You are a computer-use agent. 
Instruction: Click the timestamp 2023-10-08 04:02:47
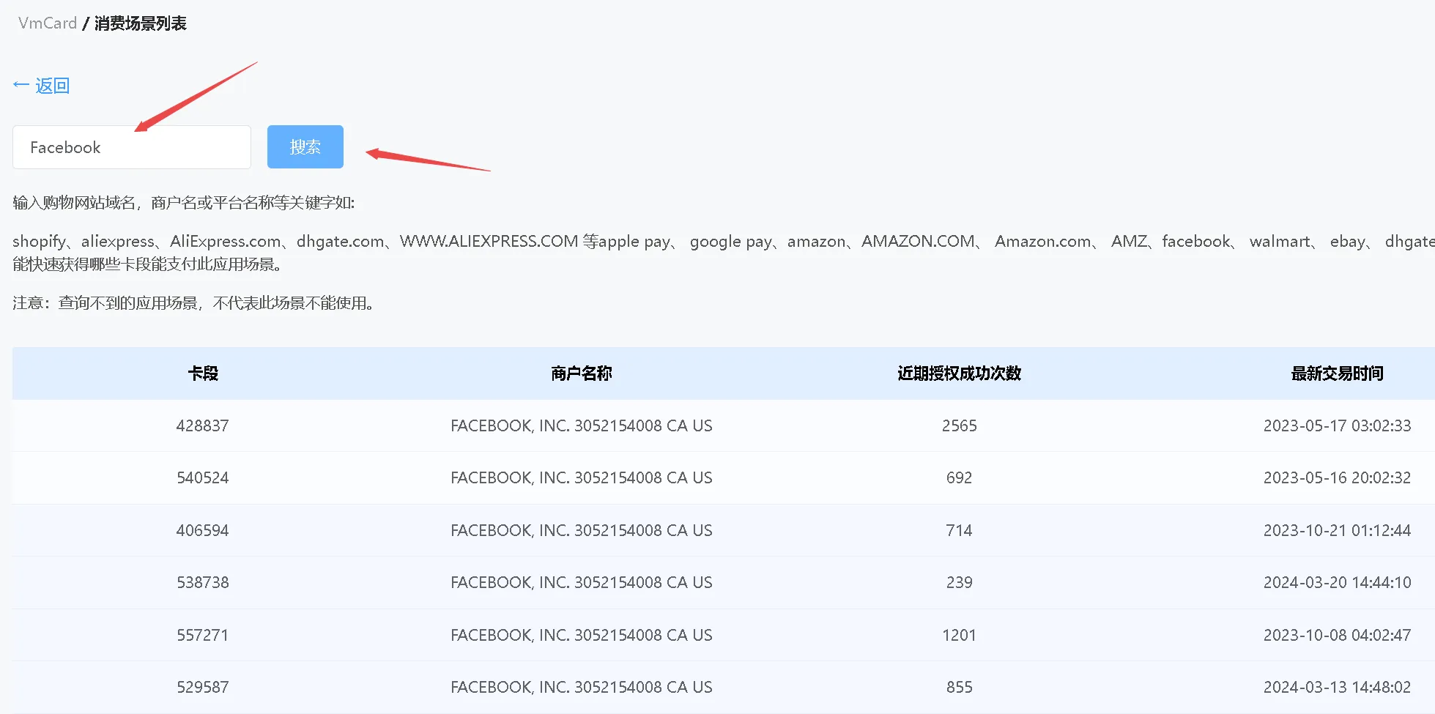click(1338, 635)
